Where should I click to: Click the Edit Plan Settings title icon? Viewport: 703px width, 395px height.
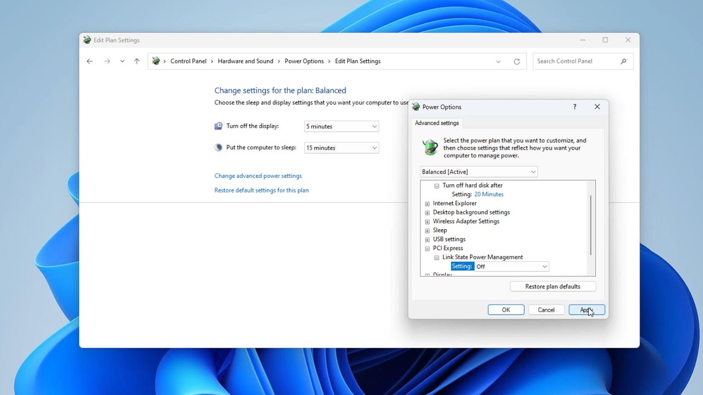pyautogui.click(x=87, y=40)
